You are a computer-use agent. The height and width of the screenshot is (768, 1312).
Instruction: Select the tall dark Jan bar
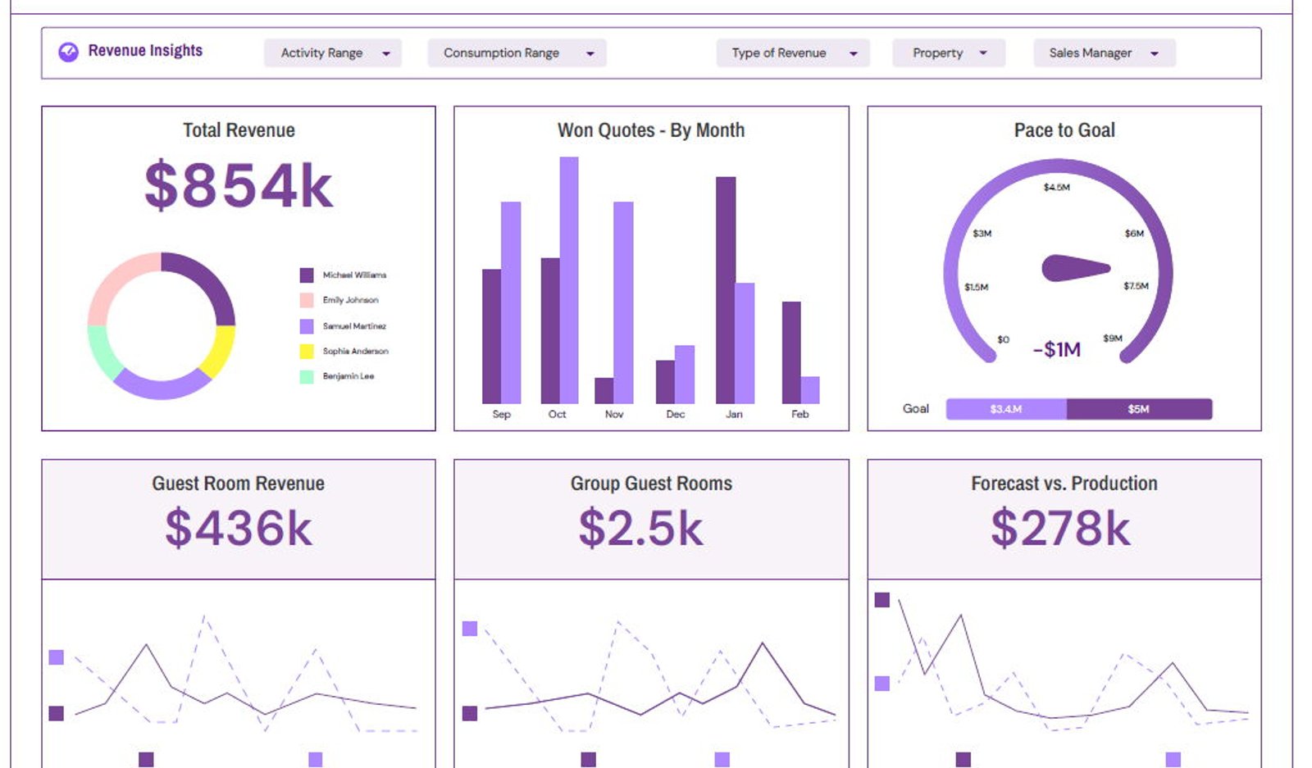point(726,290)
